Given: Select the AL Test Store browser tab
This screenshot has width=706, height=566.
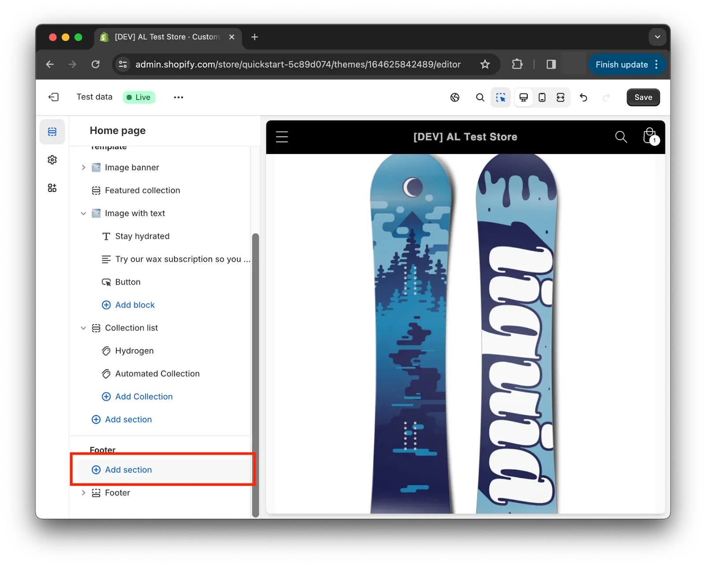Looking at the screenshot, I should pos(167,37).
